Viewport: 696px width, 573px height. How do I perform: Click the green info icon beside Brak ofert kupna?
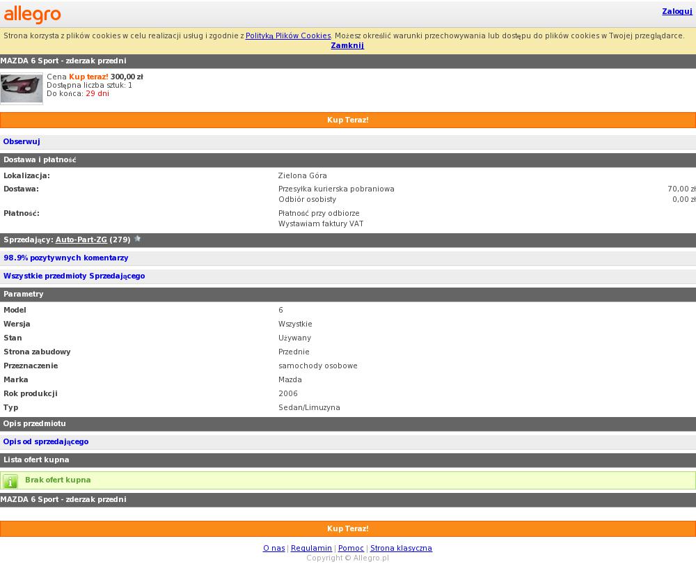point(10,481)
